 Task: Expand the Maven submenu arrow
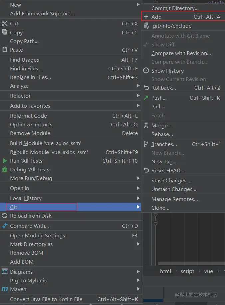[x=138, y=289]
